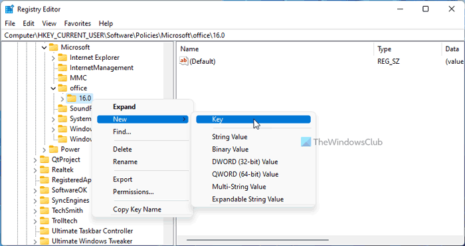Expand the SoftwareOK key chevron
The width and height of the screenshot is (465, 246).
(35, 190)
